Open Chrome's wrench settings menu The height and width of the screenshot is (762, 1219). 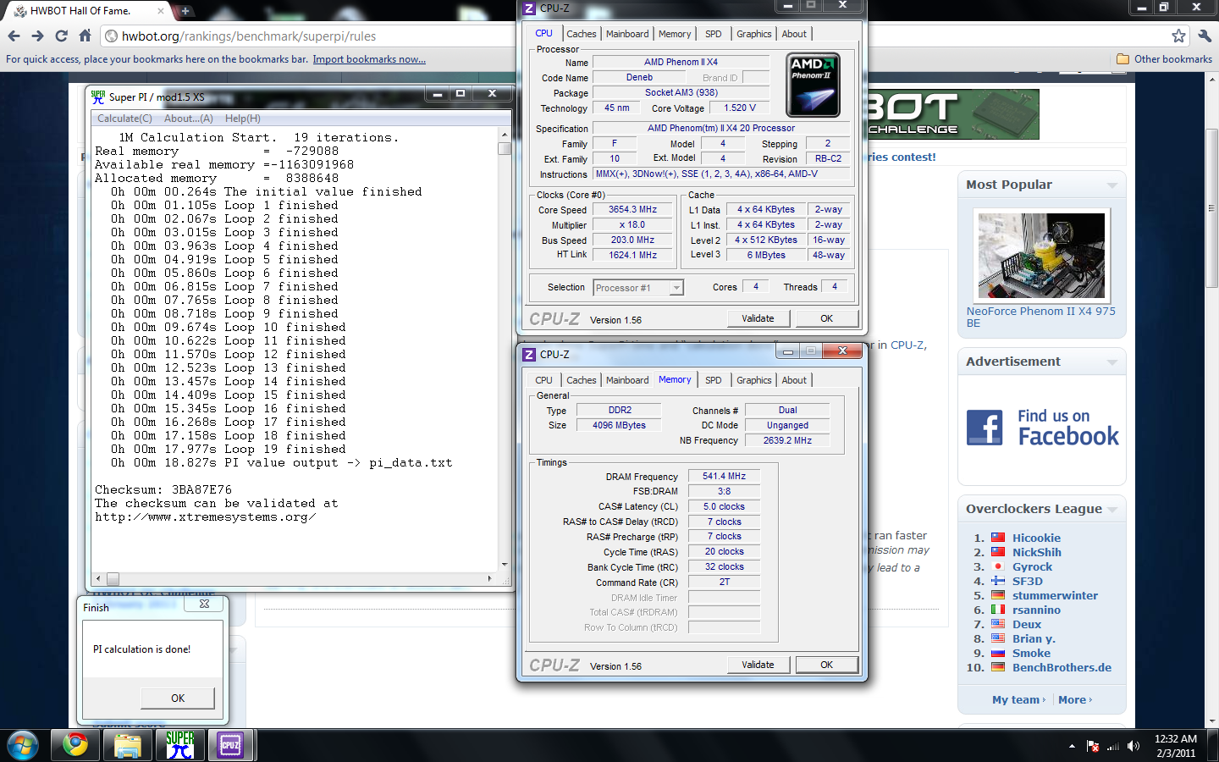tap(1205, 36)
